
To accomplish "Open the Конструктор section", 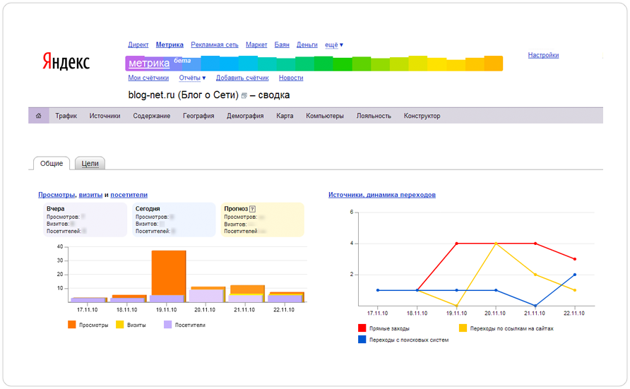I will pos(422,116).
